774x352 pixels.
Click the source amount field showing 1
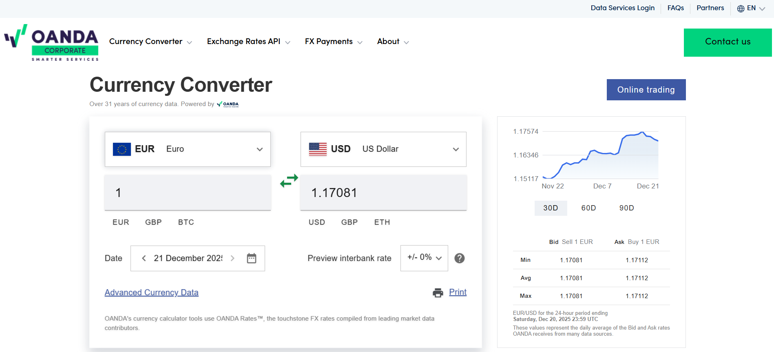tap(188, 193)
